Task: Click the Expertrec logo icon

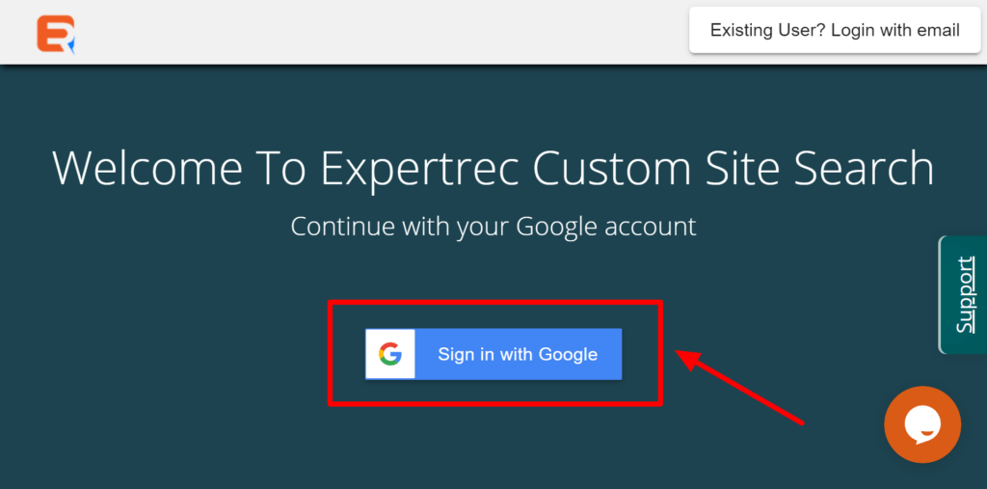Action: (x=56, y=34)
